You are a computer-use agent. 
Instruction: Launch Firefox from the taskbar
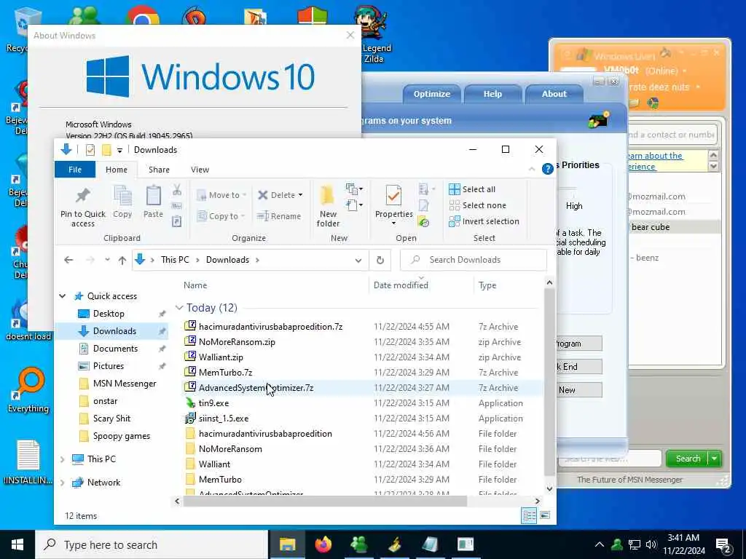coord(323,544)
